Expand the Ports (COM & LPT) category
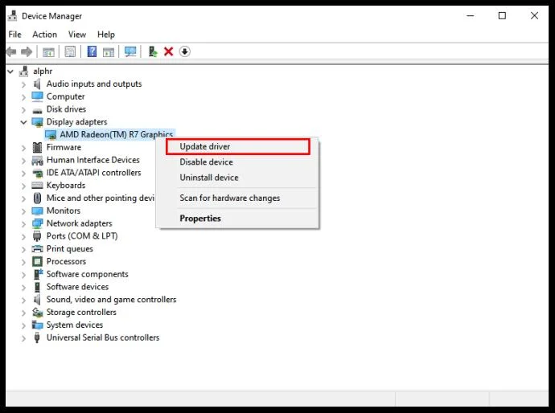Viewport: 555px width, 413px height. [23, 237]
